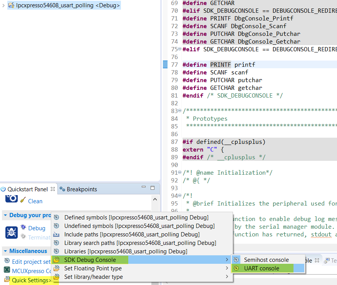
Task: Expand Set library/header type arrow
Action: click(x=227, y=277)
